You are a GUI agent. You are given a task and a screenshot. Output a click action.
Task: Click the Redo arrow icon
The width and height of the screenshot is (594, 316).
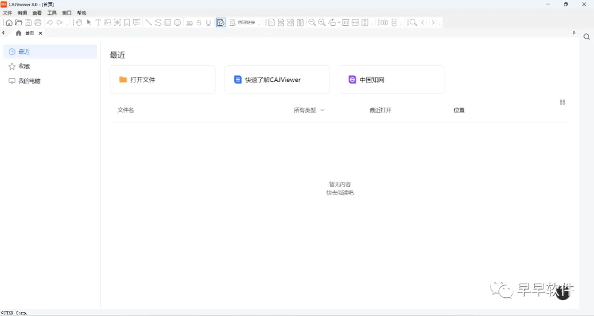pos(59,23)
